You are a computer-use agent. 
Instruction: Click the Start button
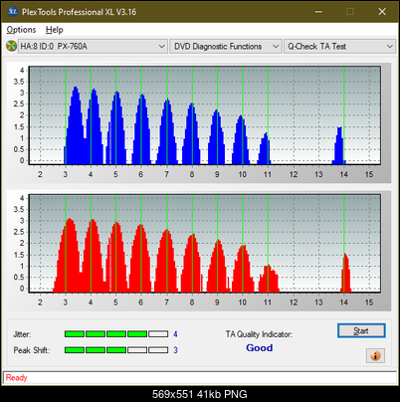[361, 330]
